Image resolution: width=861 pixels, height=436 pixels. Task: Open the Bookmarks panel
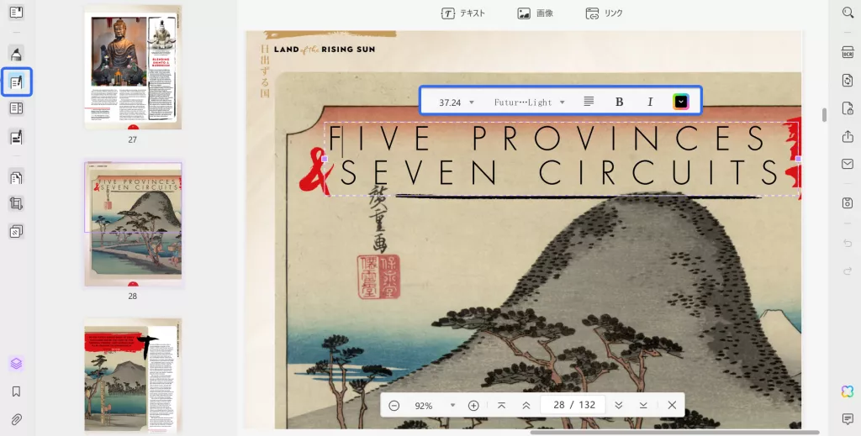click(x=16, y=391)
